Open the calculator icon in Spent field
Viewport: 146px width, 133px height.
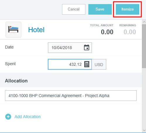[87, 64]
